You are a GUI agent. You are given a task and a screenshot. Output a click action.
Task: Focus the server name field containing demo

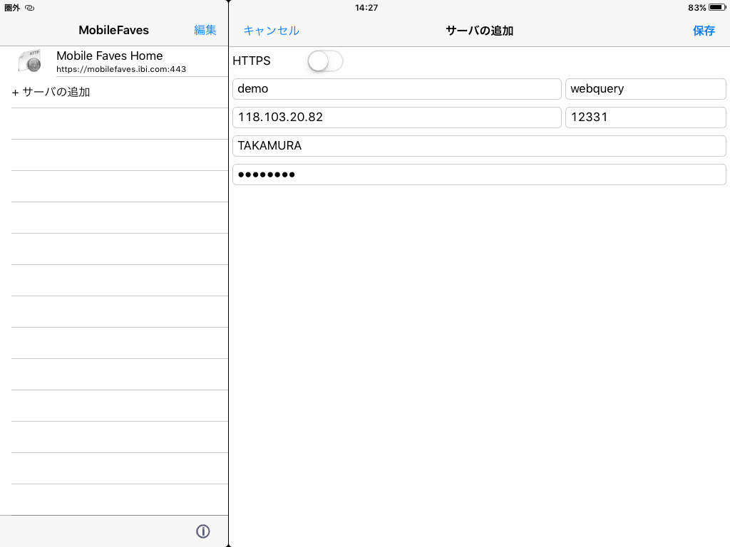(x=396, y=89)
